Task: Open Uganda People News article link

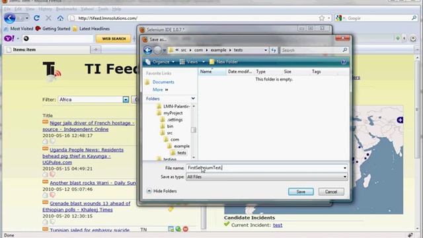Action: coord(83,156)
